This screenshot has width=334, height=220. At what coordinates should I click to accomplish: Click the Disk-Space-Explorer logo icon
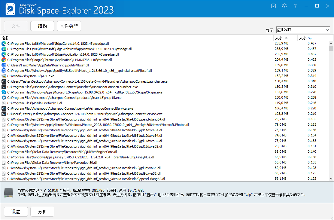10,9
